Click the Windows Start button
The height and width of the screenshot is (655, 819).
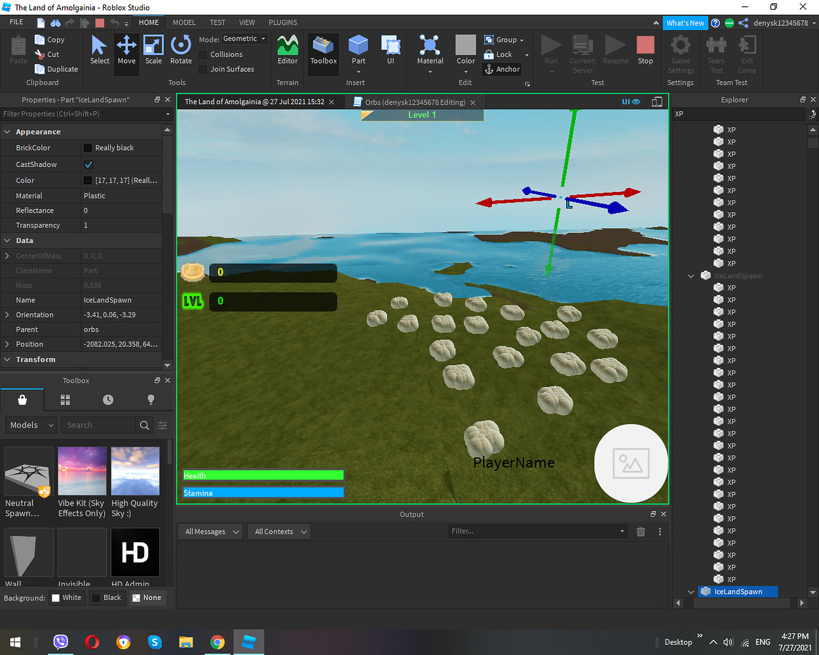click(x=15, y=643)
